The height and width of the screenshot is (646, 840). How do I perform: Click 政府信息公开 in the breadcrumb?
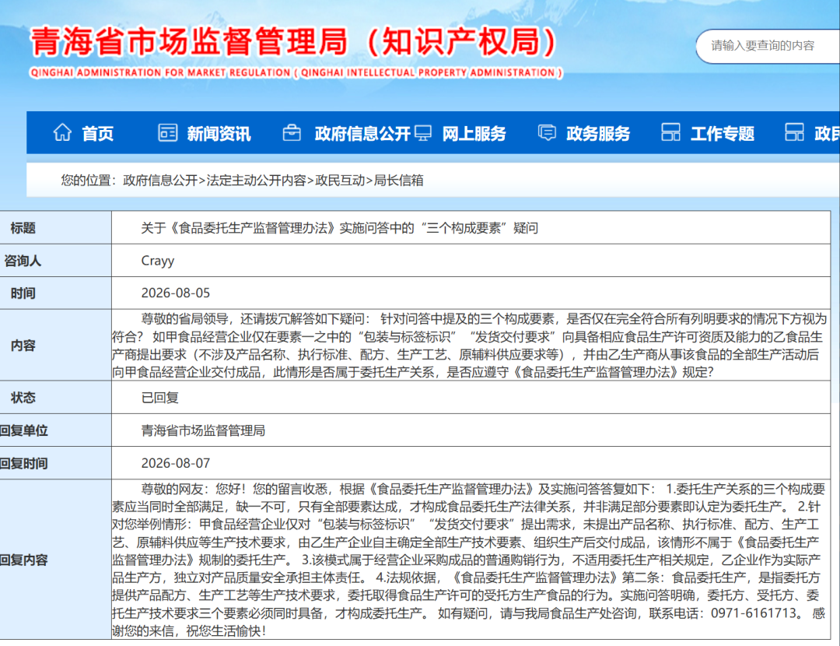pyautogui.click(x=161, y=180)
